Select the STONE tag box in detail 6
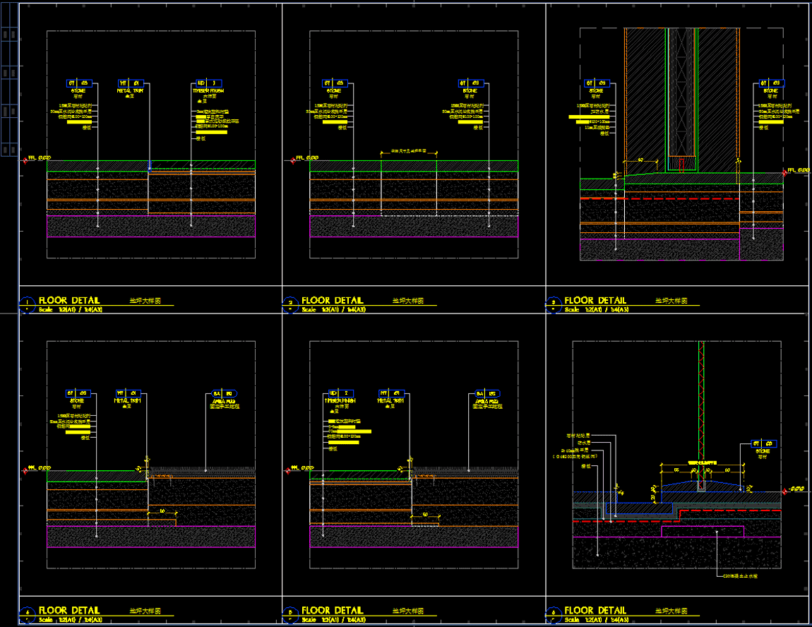This screenshot has width=812, height=627. [x=763, y=443]
